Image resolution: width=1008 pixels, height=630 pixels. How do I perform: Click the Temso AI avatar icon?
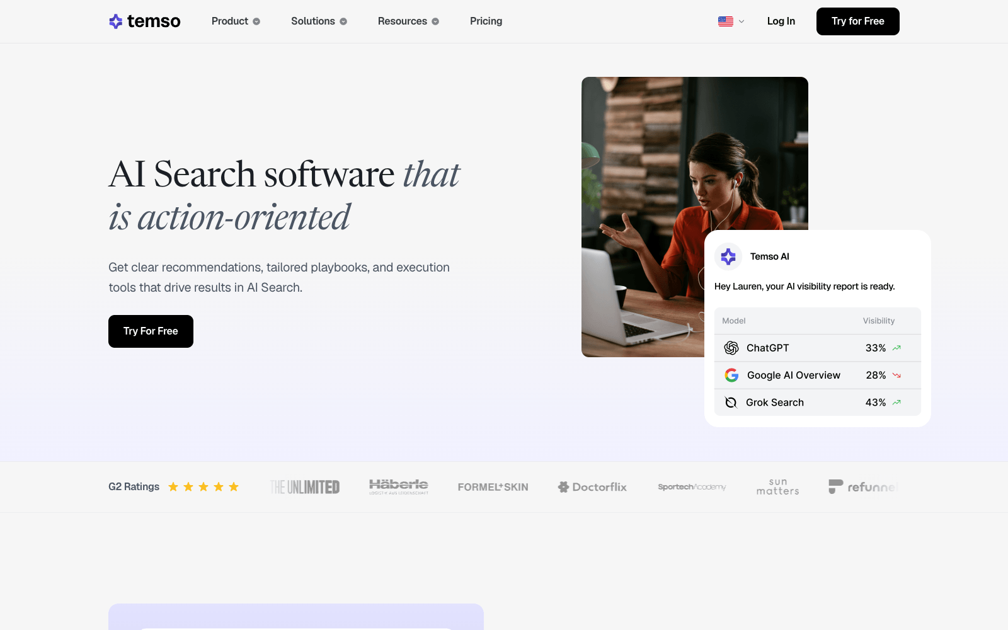[728, 256]
